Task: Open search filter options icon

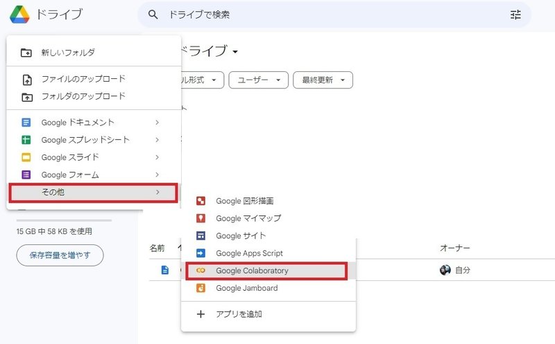Action: click(x=515, y=15)
